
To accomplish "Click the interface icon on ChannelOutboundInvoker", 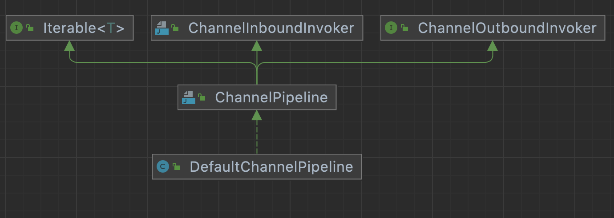I will coord(391,28).
